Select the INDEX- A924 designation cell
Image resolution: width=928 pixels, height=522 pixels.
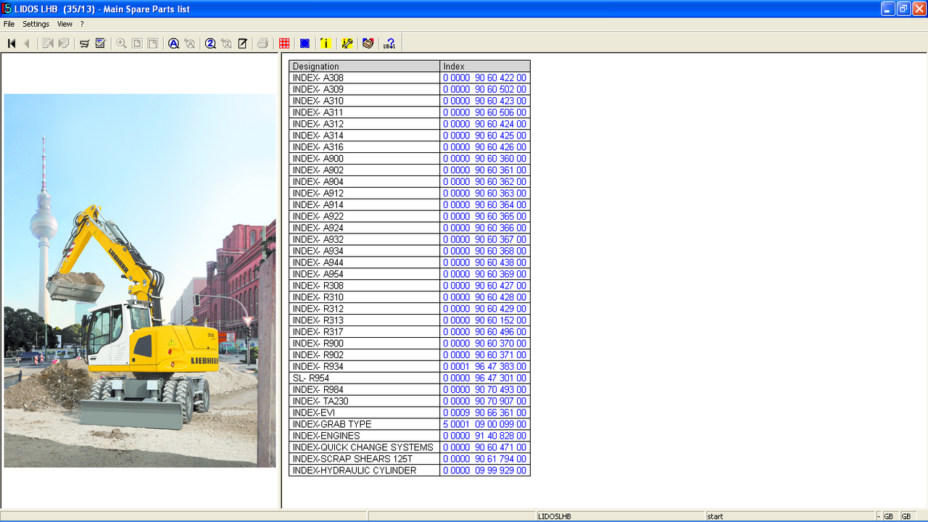pos(364,228)
